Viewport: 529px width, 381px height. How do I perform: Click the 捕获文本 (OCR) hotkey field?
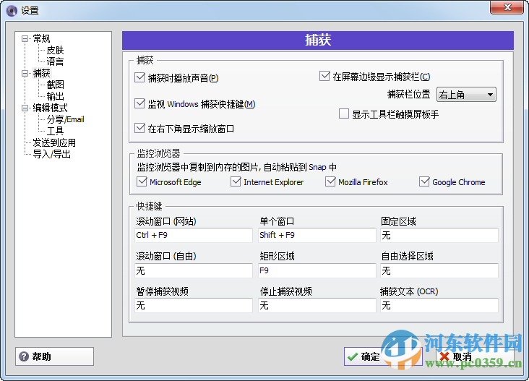[x=439, y=305]
